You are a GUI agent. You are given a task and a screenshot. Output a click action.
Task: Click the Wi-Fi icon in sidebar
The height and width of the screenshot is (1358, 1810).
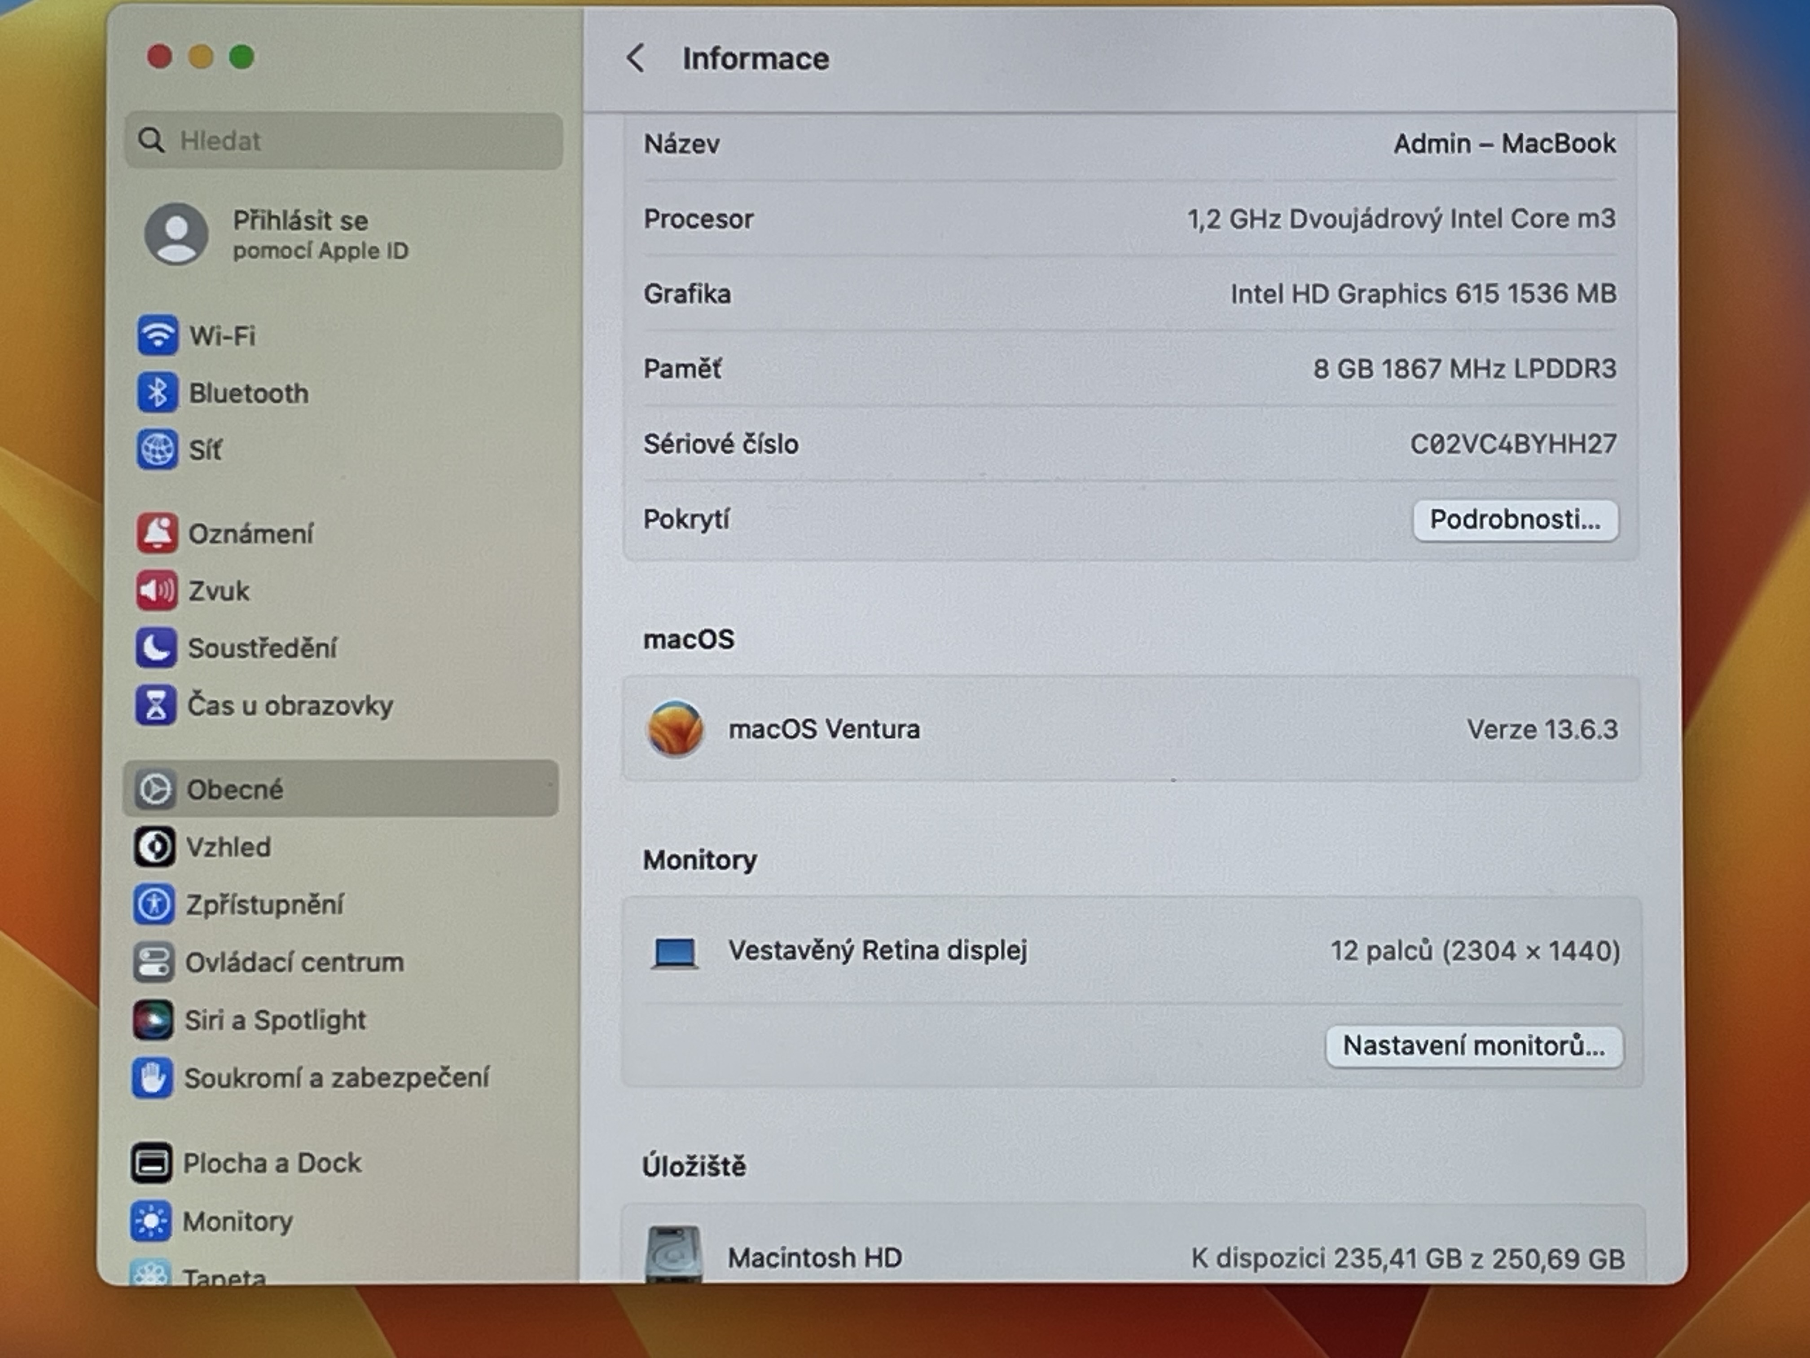tap(157, 335)
